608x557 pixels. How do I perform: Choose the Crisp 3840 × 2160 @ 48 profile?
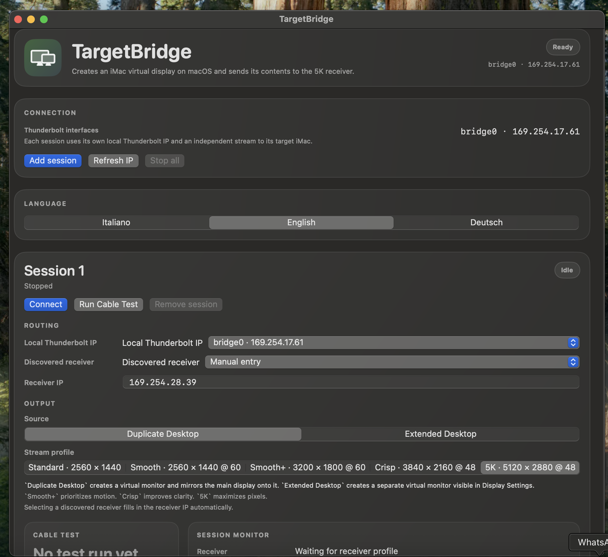click(x=425, y=467)
